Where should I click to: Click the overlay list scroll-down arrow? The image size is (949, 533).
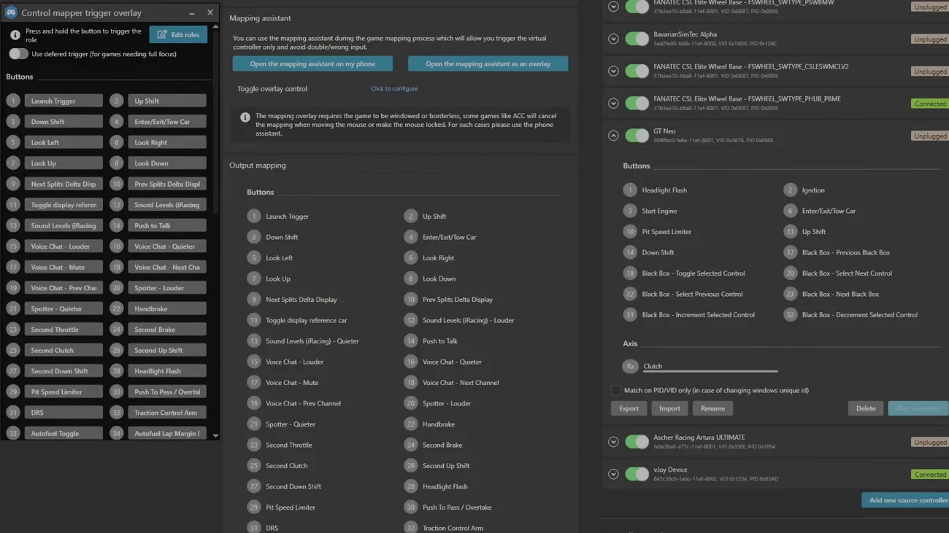215,435
